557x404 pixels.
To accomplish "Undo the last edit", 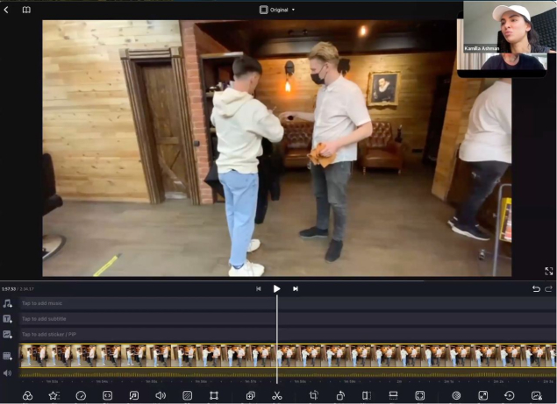I will pos(536,289).
